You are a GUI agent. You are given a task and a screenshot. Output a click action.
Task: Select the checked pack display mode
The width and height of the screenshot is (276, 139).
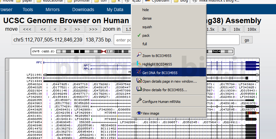coord(146,35)
